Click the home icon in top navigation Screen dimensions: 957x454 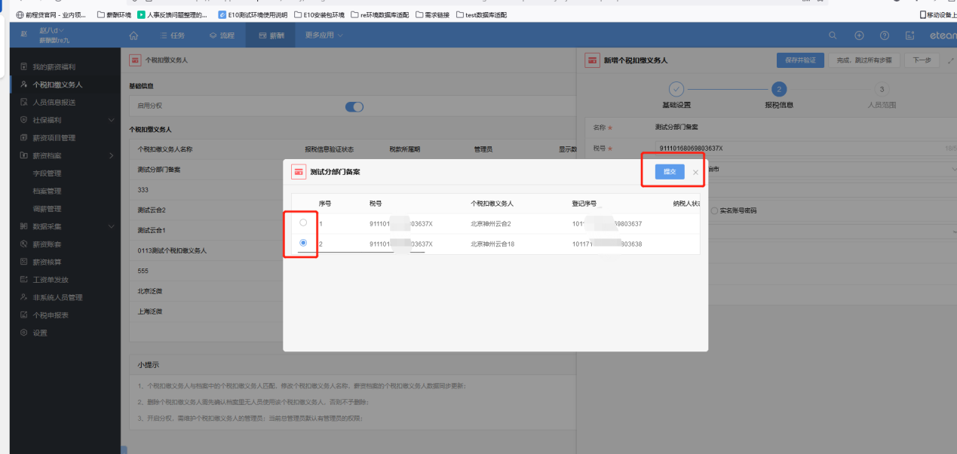pyautogui.click(x=133, y=35)
